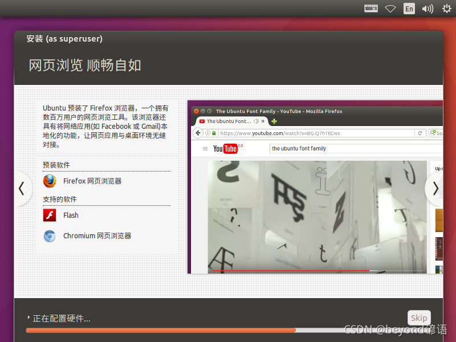Click the red video progress bar
456x342 pixels.
point(290,271)
